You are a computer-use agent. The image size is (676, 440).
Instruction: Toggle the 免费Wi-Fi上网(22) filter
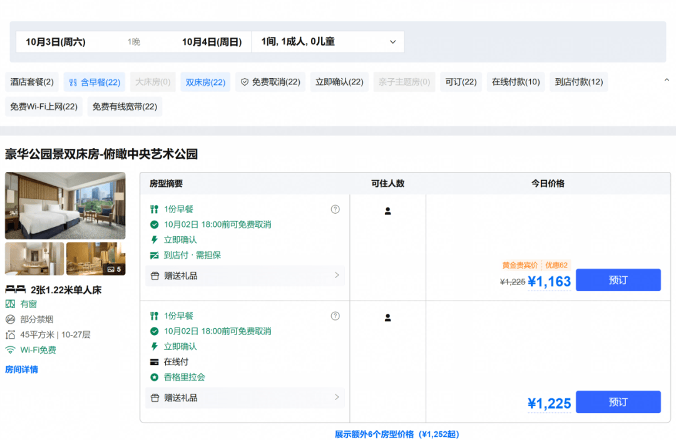click(44, 106)
